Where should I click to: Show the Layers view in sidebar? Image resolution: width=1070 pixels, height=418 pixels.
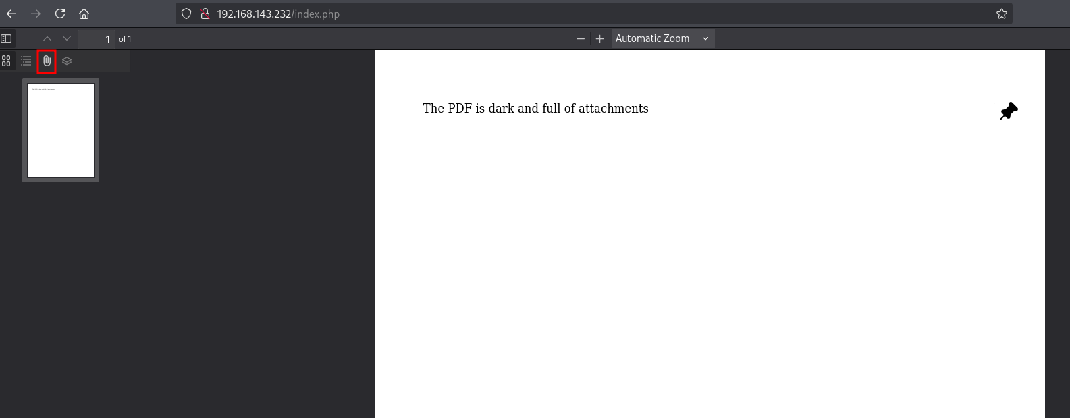[67, 61]
